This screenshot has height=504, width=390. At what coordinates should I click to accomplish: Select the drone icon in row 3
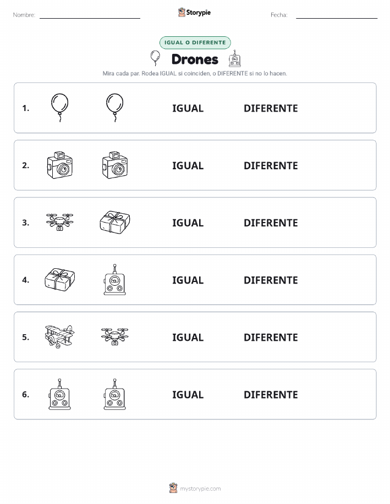coord(59,222)
